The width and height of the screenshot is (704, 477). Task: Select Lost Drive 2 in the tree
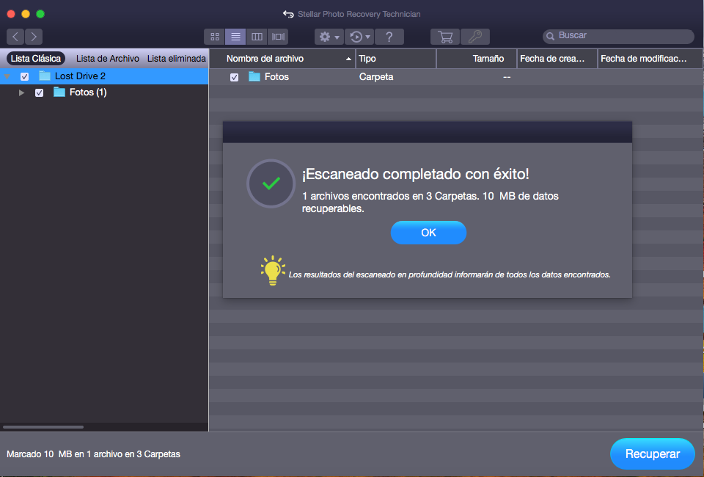point(104,76)
